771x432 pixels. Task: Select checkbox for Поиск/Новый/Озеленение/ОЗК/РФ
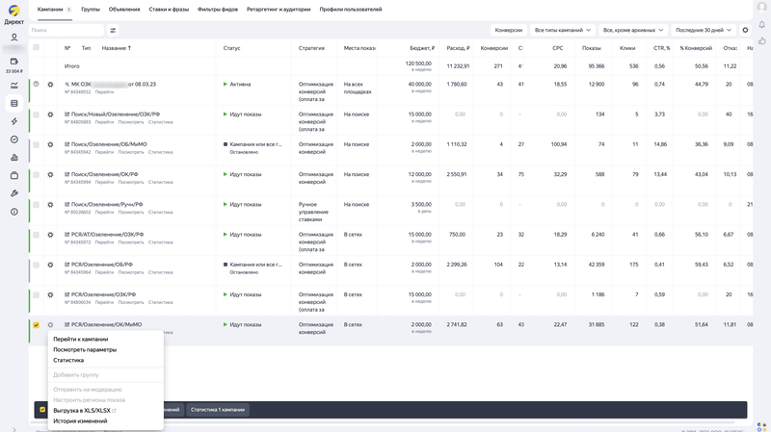(x=36, y=114)
